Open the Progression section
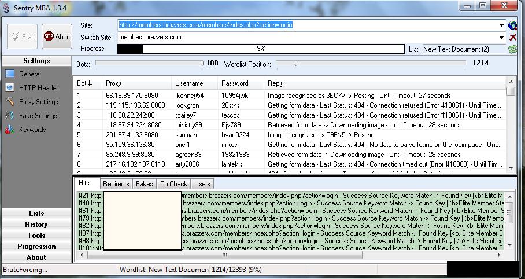 (36, 247)
